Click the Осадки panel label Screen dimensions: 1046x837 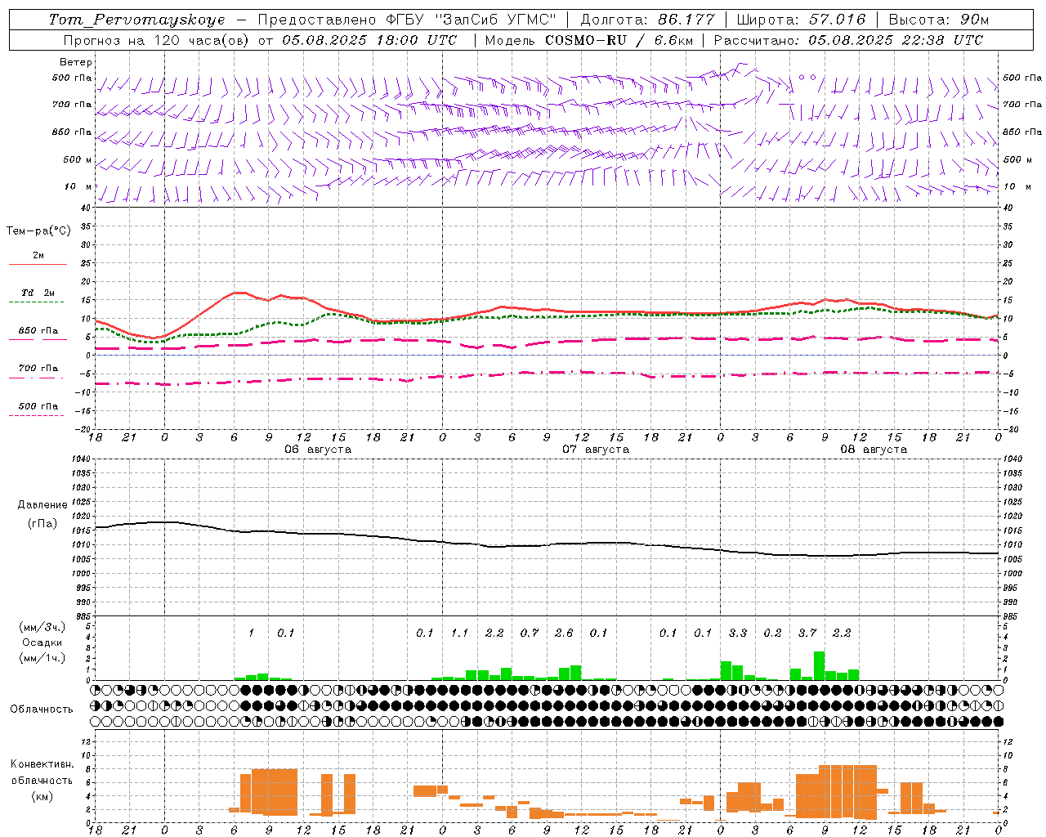coord(42,642)
